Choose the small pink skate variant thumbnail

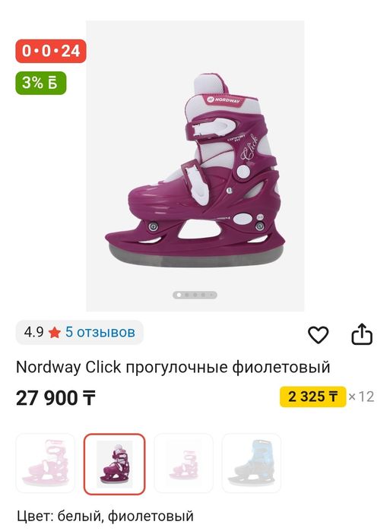coord(184,463)
